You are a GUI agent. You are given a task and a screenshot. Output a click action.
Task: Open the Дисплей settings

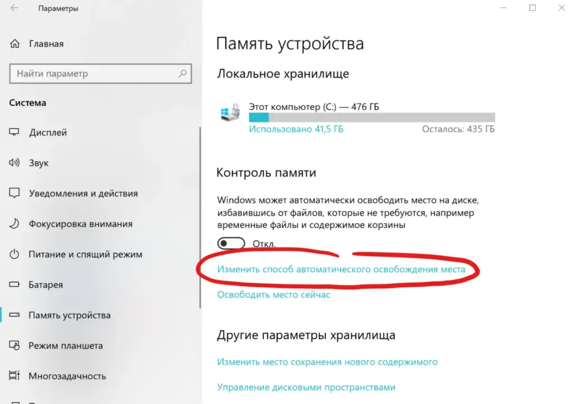[48, 133]
